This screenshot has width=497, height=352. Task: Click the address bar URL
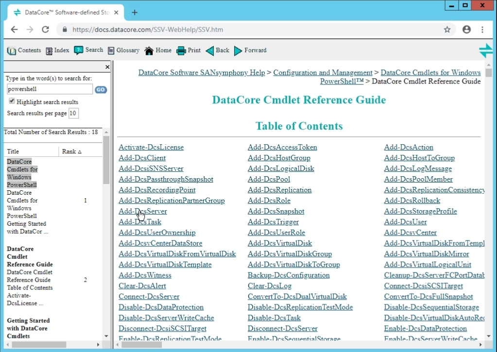tap(148, 30)
